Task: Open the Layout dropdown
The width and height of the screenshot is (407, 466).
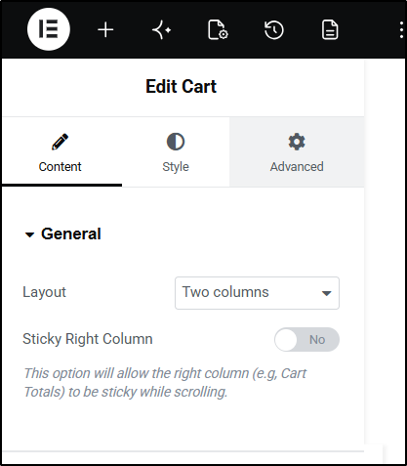Action: [x=257, y=293]
